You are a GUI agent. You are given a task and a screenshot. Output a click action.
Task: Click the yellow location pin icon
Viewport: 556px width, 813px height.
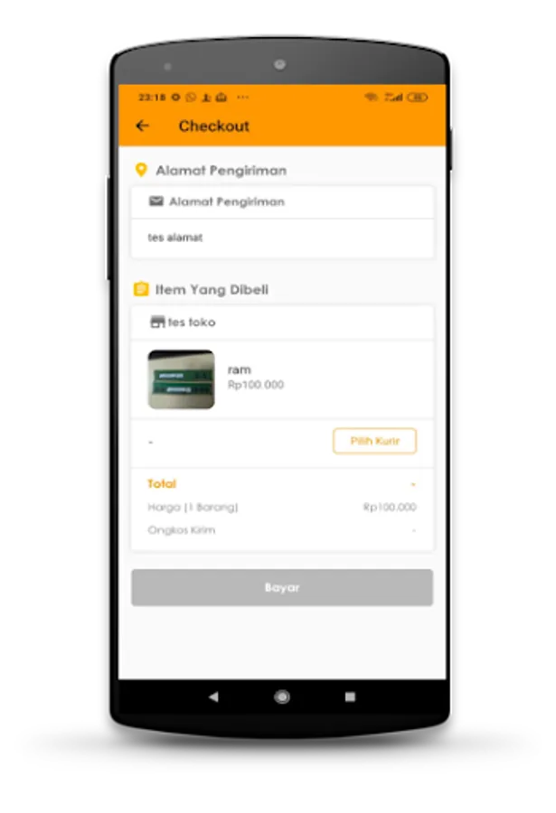click(x=141, y=170)
